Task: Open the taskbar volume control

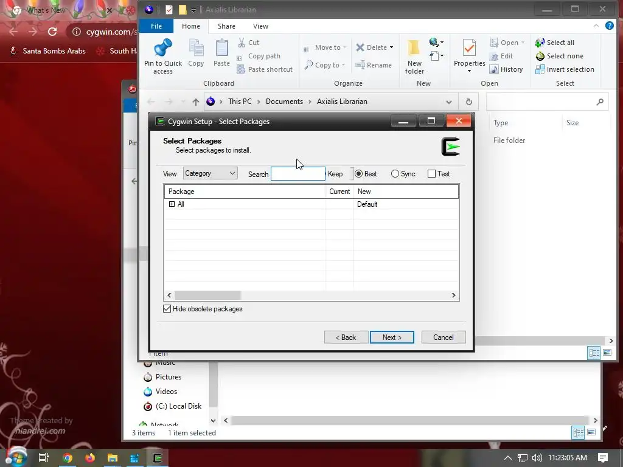Action: [537, 458]
